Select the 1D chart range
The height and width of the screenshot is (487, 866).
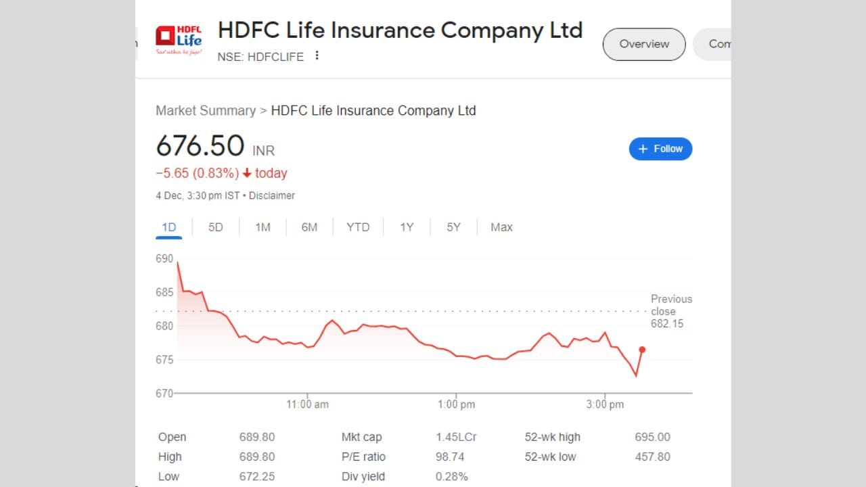click(x=168, y=227)
